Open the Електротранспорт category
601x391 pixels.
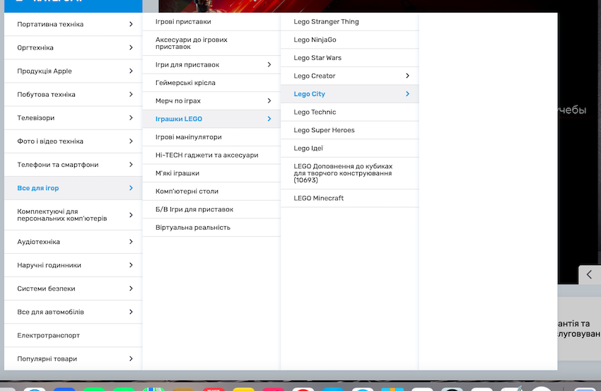coord(74,335)
